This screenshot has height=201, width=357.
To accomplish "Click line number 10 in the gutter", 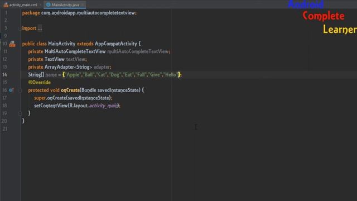I will click(x=4, y=44).
